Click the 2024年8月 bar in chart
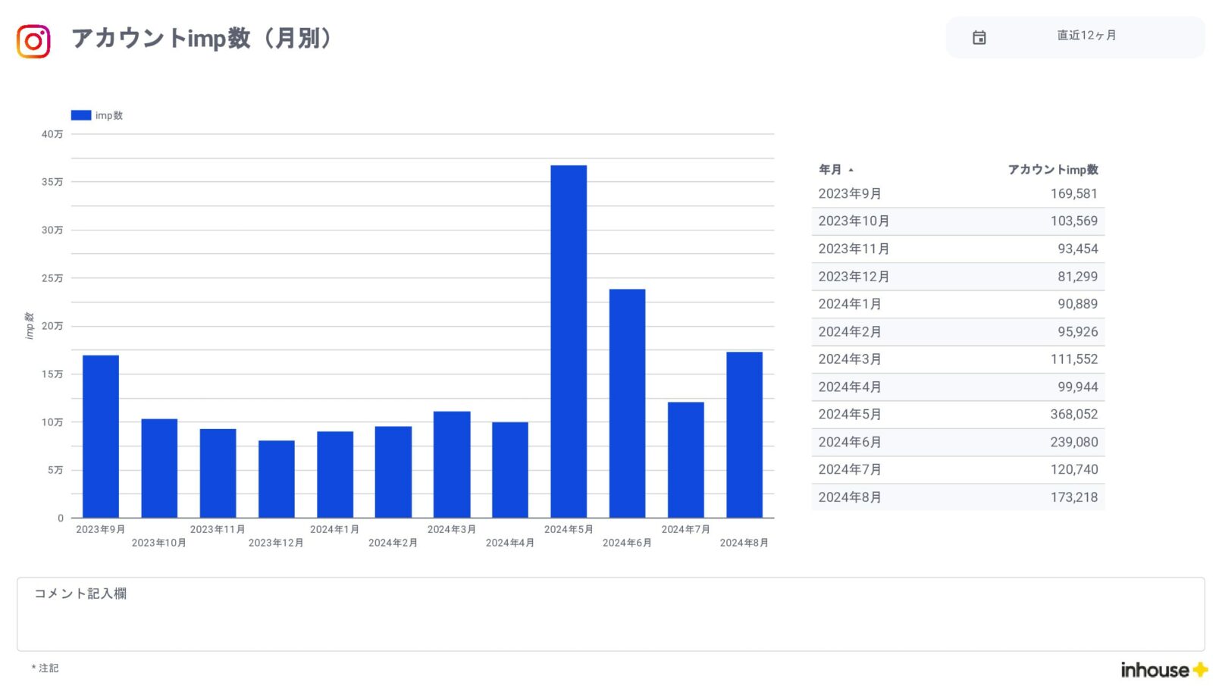1222x686 pixels. point(744,435)
